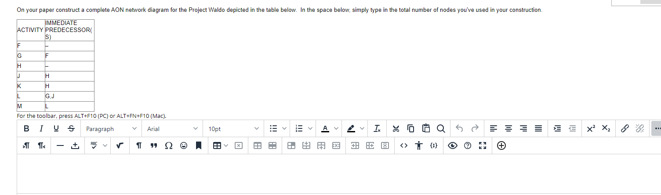661x195 pixels.
Task: Show invisible paragraph block marks
Action: pos(139,146)
